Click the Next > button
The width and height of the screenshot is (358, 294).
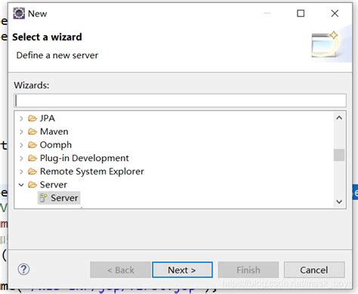(182, 270)
